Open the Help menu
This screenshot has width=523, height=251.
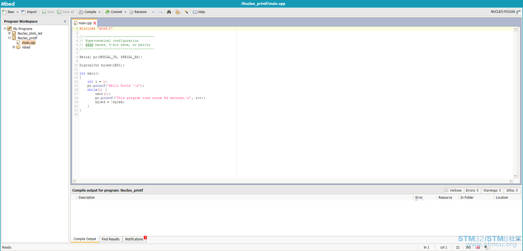[x=199, y=12]
